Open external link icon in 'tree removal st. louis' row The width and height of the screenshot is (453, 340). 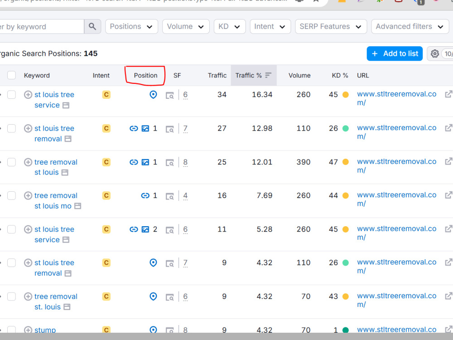coord(448,296)
